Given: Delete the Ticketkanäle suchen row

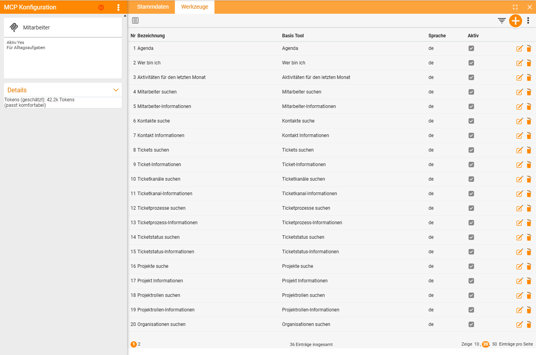Looking at the screenshot, I should coord(529,179).
